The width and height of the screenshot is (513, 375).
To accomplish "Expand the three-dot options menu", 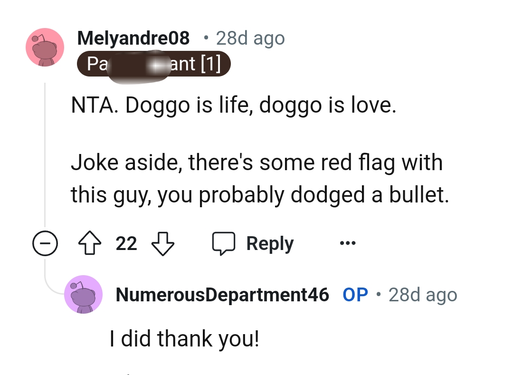I will click(x=348, y=243).
